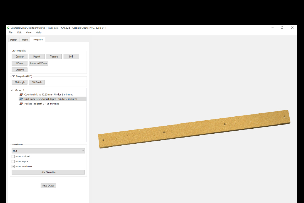The width and height of the screenshot is (304, 203).
Task: Create a VCarve toolpath
Action: click(x=20, y=63)
